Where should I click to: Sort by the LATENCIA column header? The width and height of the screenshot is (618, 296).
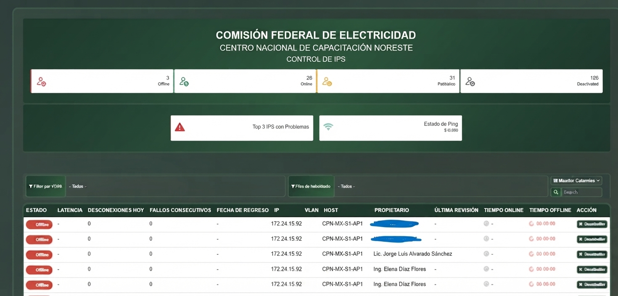click(70, 210)
